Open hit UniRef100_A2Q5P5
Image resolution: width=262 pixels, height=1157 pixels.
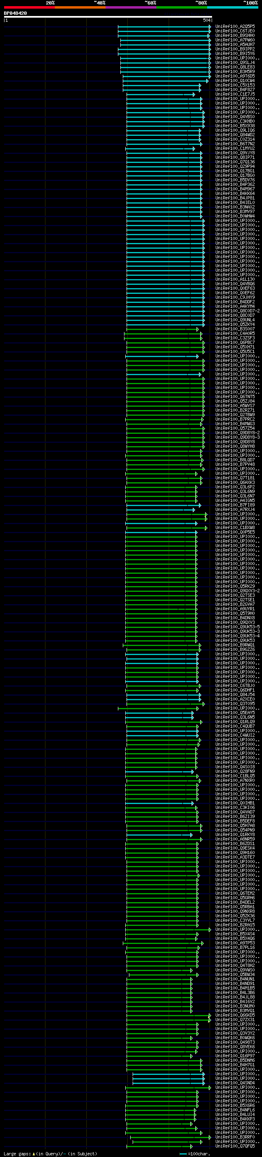tap(235, 27)
